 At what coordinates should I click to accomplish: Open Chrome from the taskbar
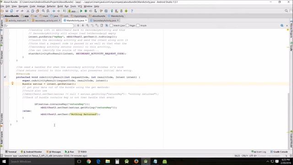[x=88, y=161]
